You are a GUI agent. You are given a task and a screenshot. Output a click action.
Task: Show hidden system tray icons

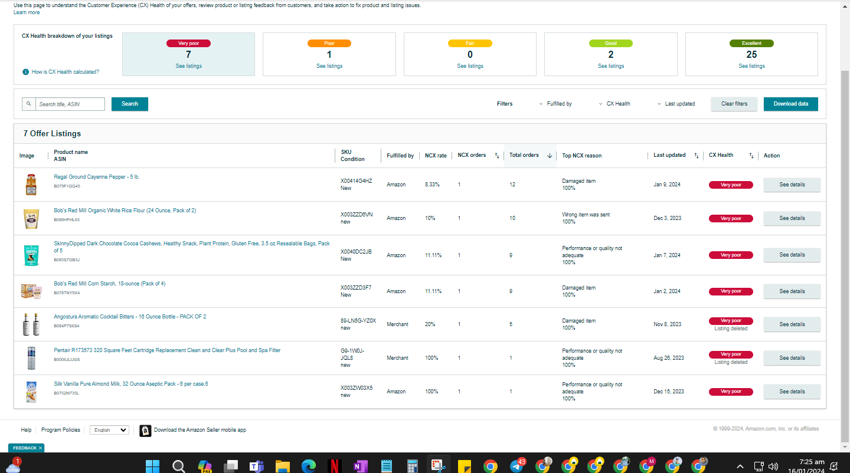click(740, 467)
